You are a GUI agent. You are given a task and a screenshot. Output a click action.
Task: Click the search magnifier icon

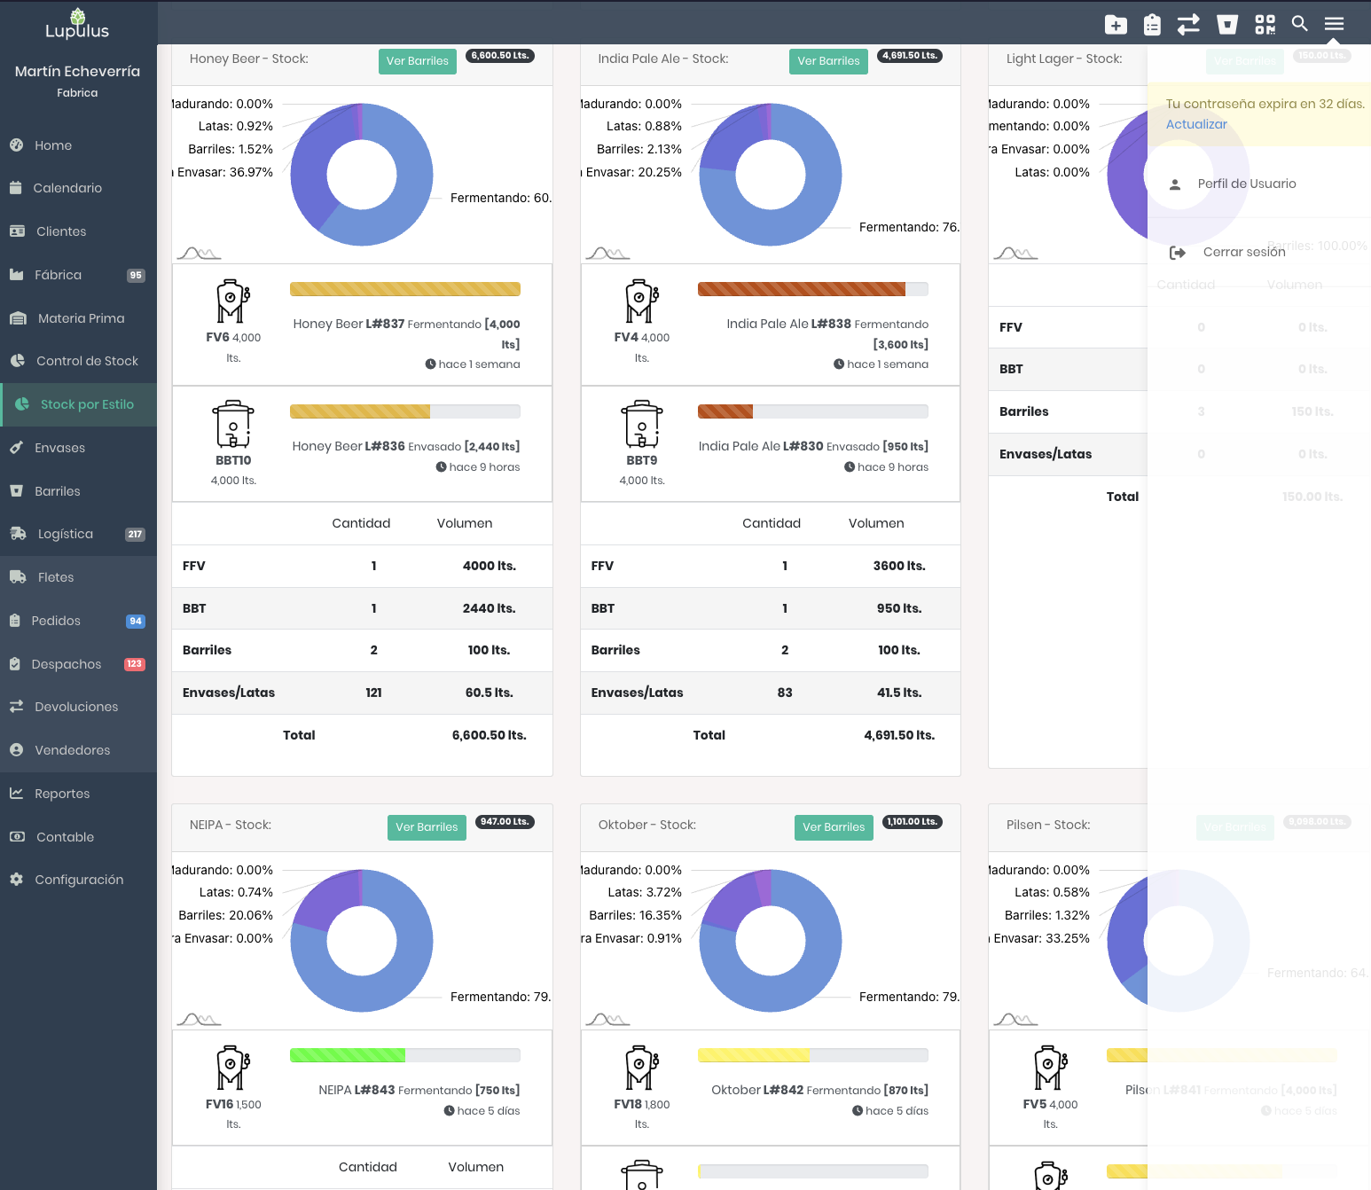tap(1299, 24)
